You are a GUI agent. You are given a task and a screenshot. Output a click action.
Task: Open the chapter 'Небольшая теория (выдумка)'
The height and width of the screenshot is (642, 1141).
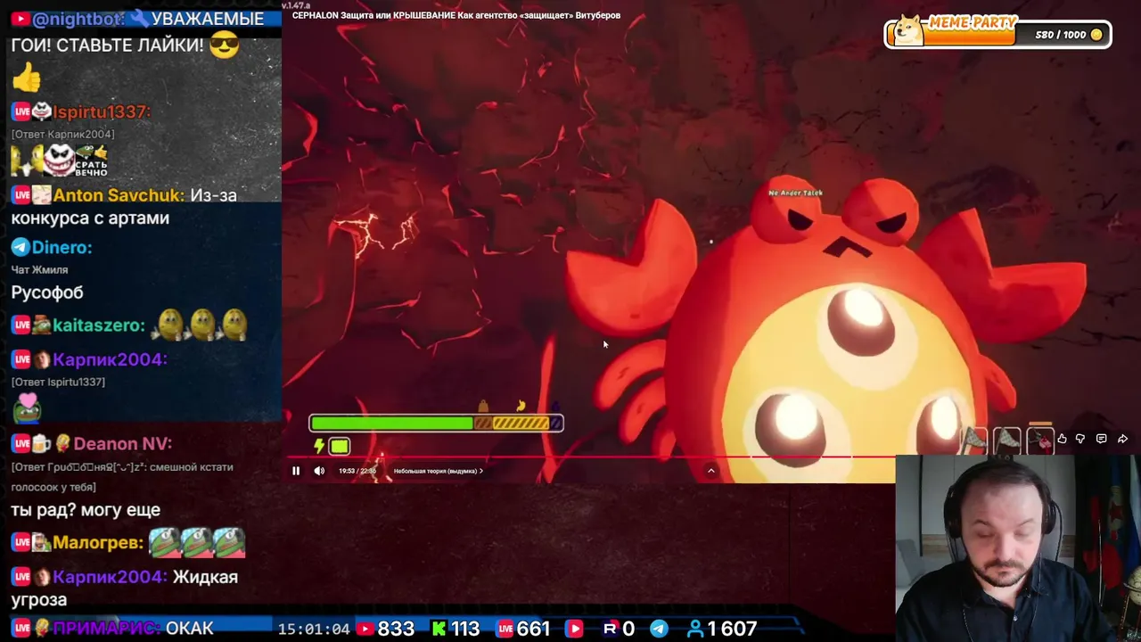[x=438, y=471]
